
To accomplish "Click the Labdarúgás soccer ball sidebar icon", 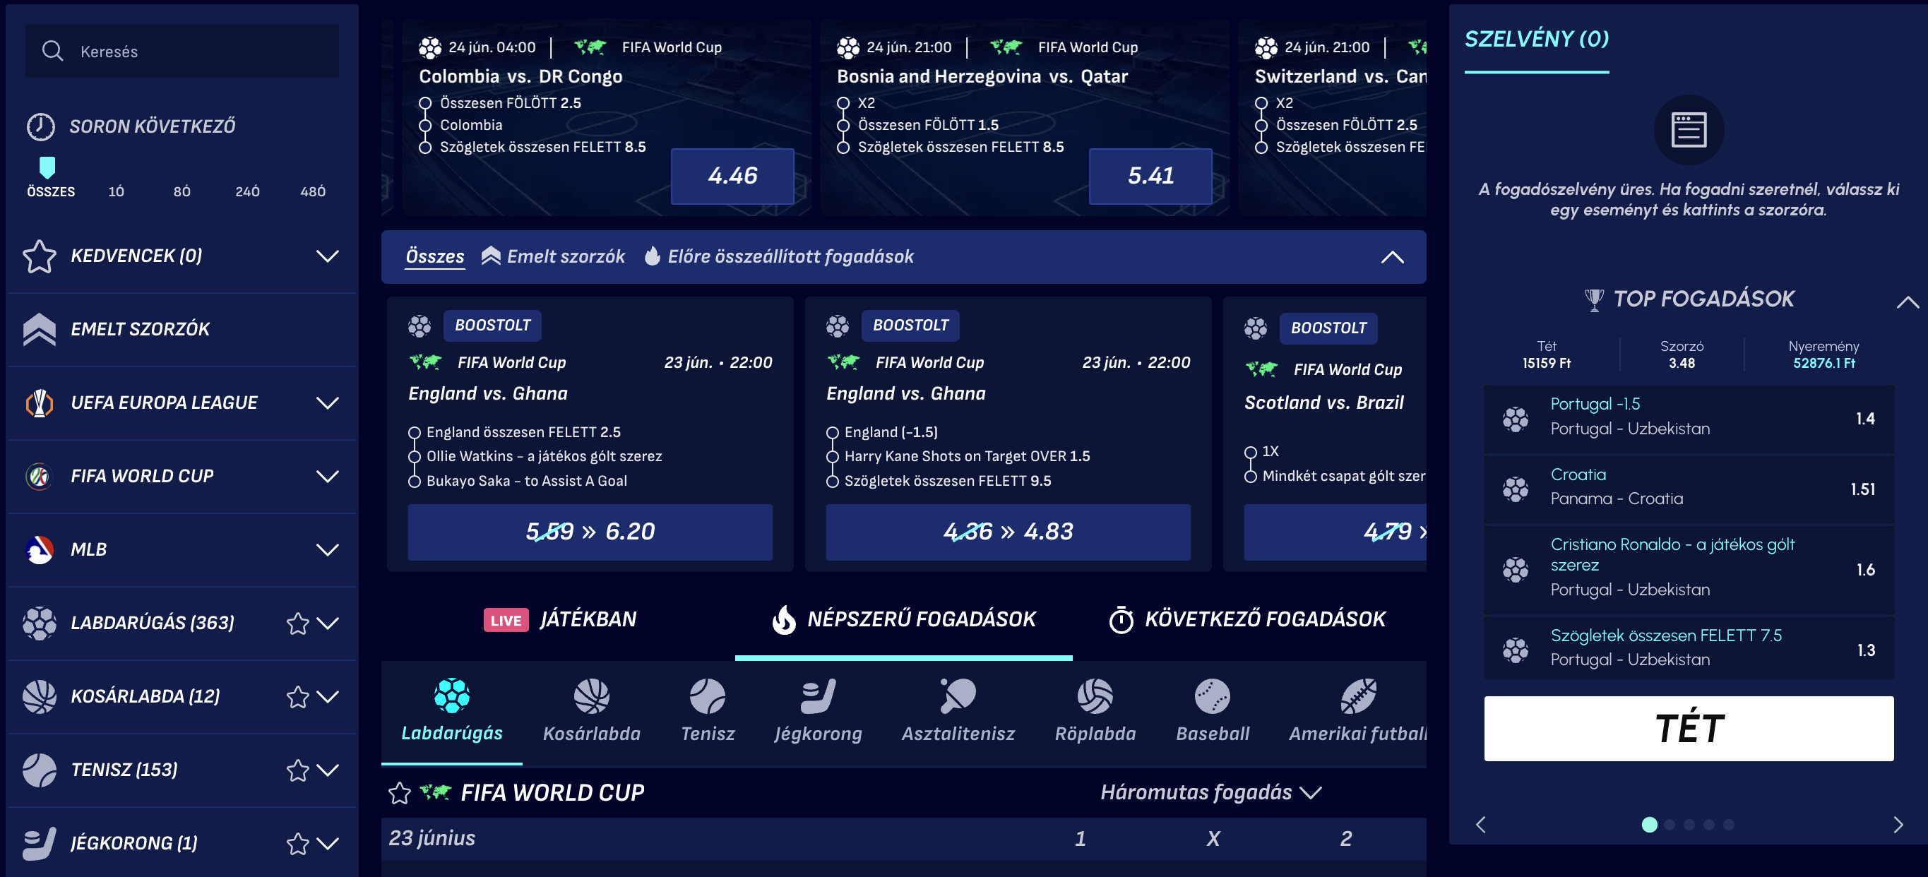I will coord(40,623).
